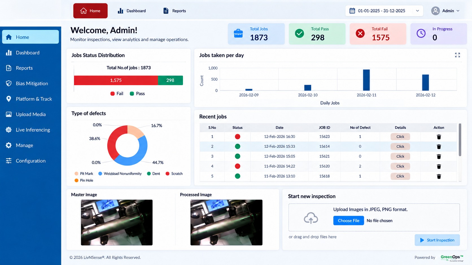Toggle Pin Hole in defects legend
The image size is (472, 265).
pos(84,181)
